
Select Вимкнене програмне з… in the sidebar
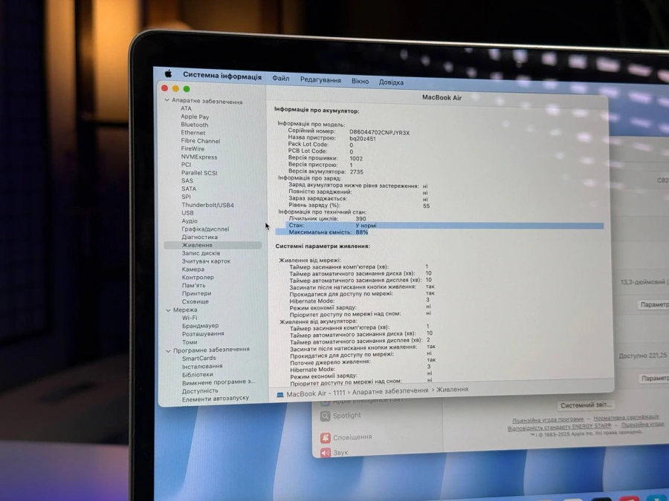[219, 382]
